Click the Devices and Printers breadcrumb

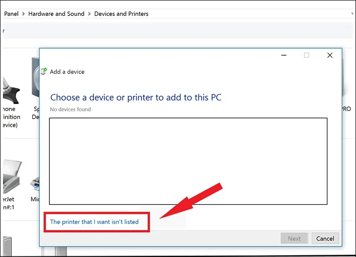pyautogui.click(x=121, y=14)
